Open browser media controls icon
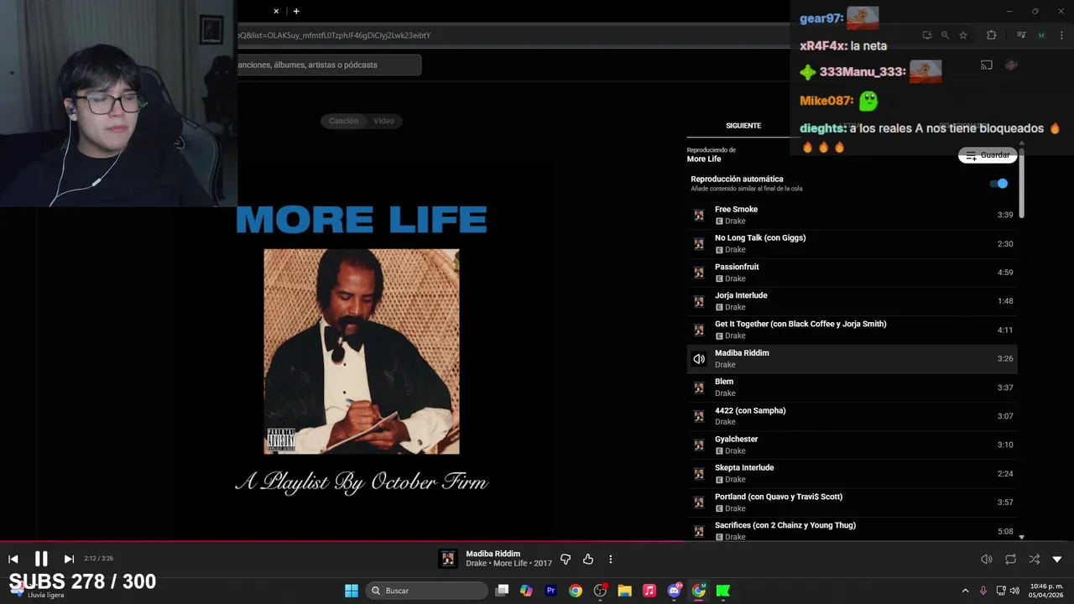The height and width of the screenshot is (604, 1074). [1021, 35]
